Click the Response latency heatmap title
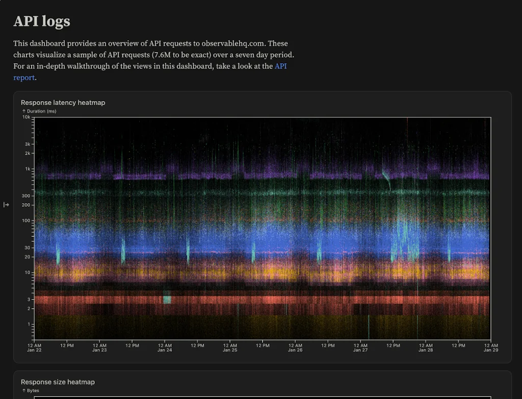Viewport: 522px width, 399px height. pos(63,103)
